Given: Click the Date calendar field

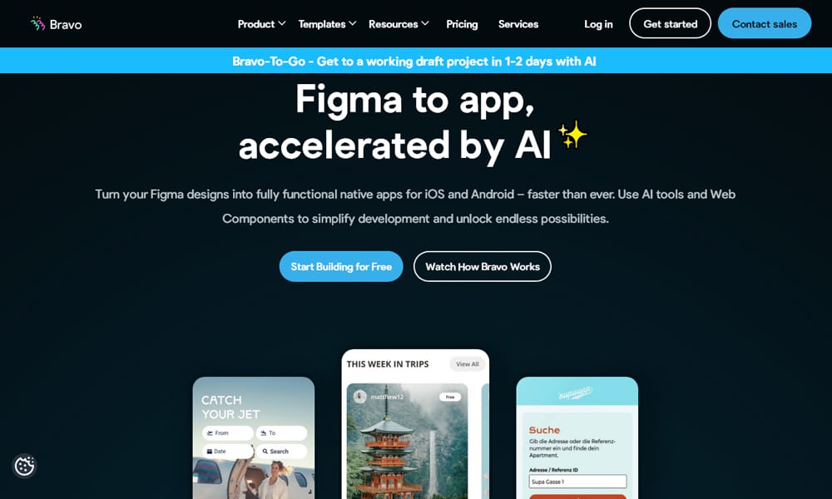Looking at the screenshot, I should 228,452.
